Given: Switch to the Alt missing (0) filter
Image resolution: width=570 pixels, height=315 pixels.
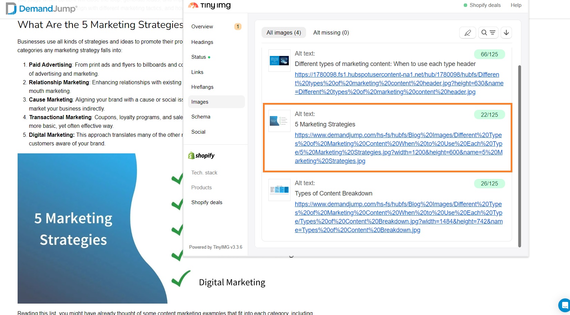Looking at the screenshot, I should (x=331, y=32).
